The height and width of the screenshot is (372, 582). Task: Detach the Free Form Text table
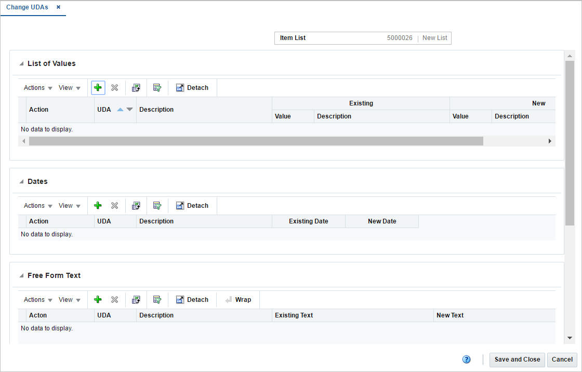pos(192,300)
